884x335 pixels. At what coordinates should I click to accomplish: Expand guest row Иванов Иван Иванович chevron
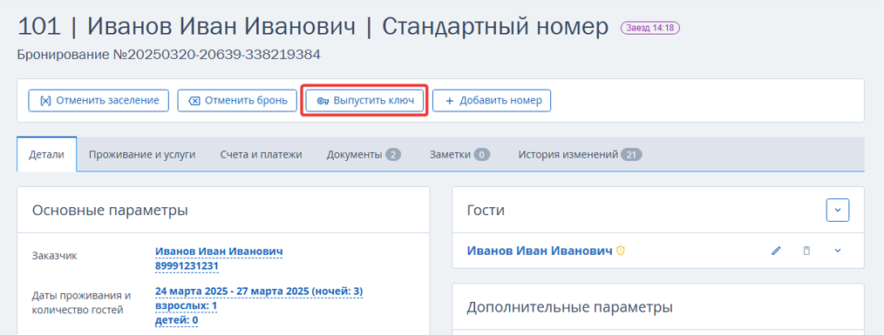pos(838,251)
